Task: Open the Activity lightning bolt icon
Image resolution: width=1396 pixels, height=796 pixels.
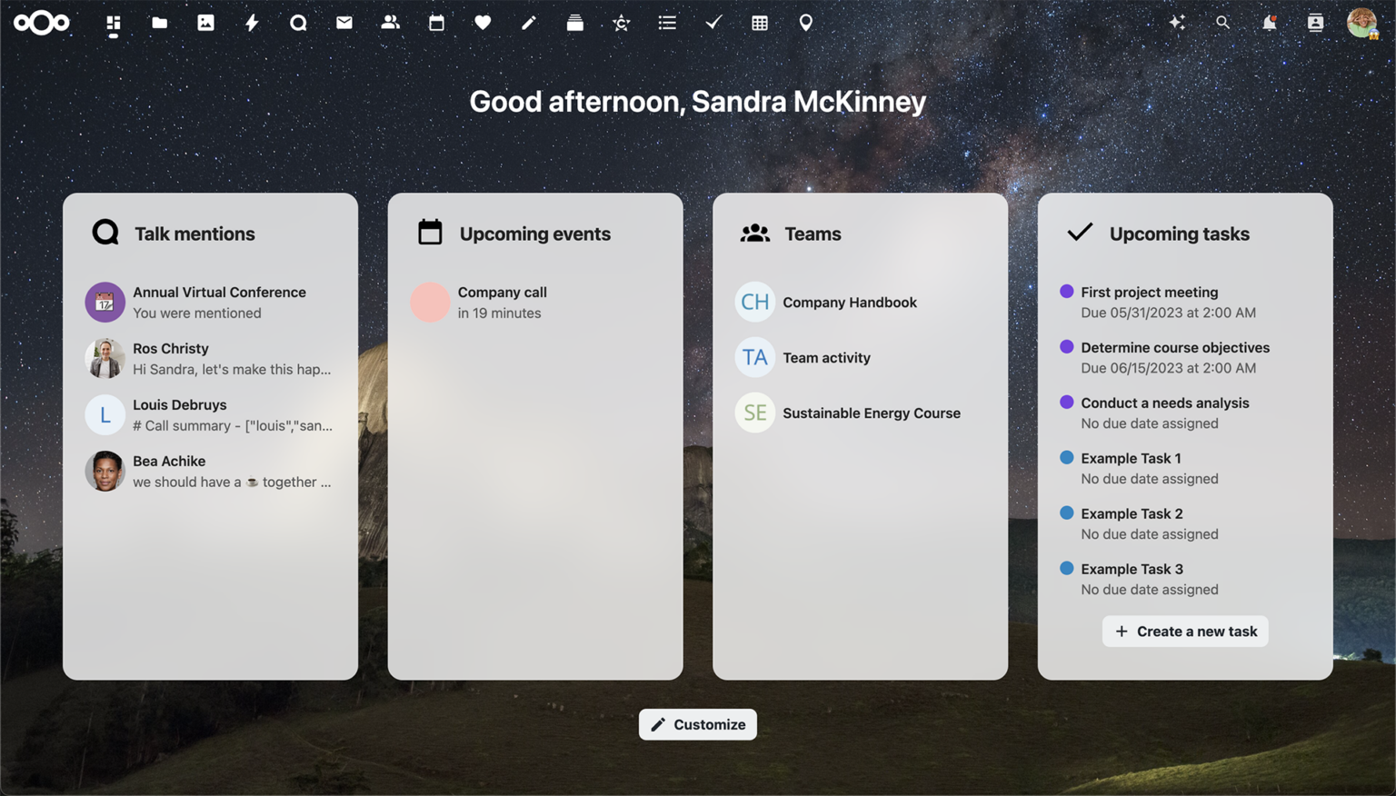Action: [x=252, y=23]
